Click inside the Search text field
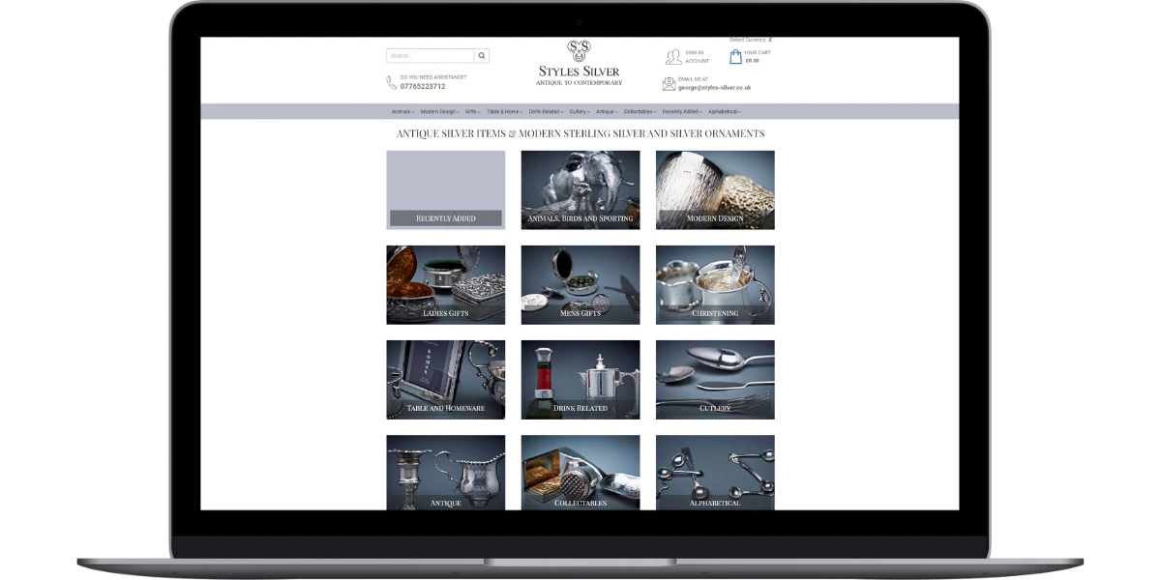The width and height of the screenshot is (1161, 580). click(x=430, y=56)
